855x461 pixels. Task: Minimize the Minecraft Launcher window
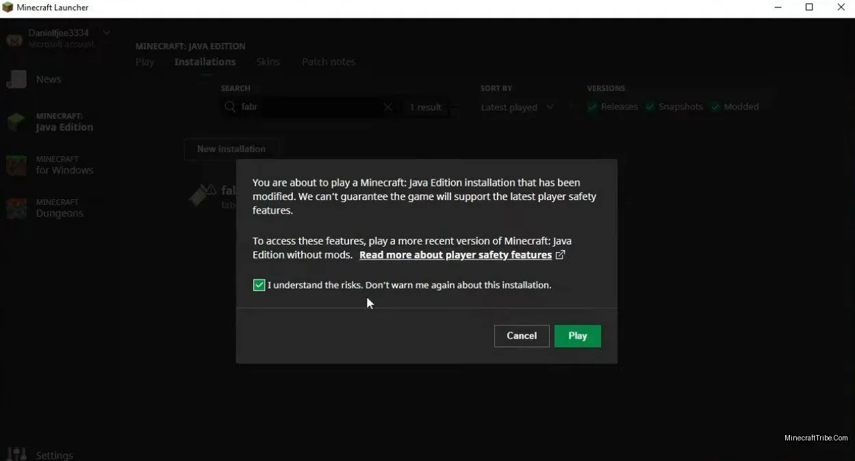pyautogui.click(x=777, y=8)
